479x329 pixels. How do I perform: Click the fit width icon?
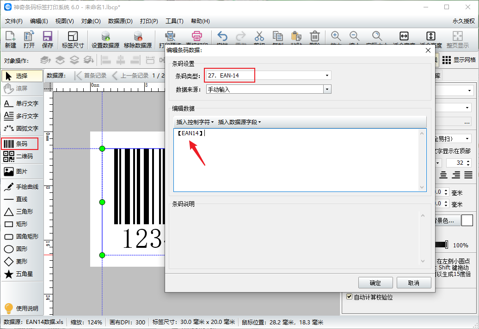coord(404,36)
